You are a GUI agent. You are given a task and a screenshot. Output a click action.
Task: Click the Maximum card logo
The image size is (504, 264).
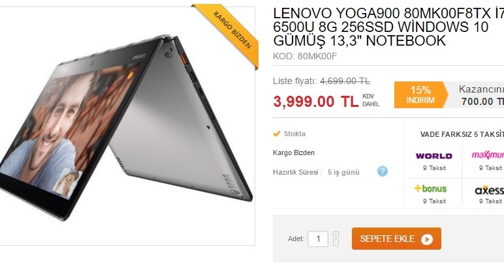pos(488,155)
